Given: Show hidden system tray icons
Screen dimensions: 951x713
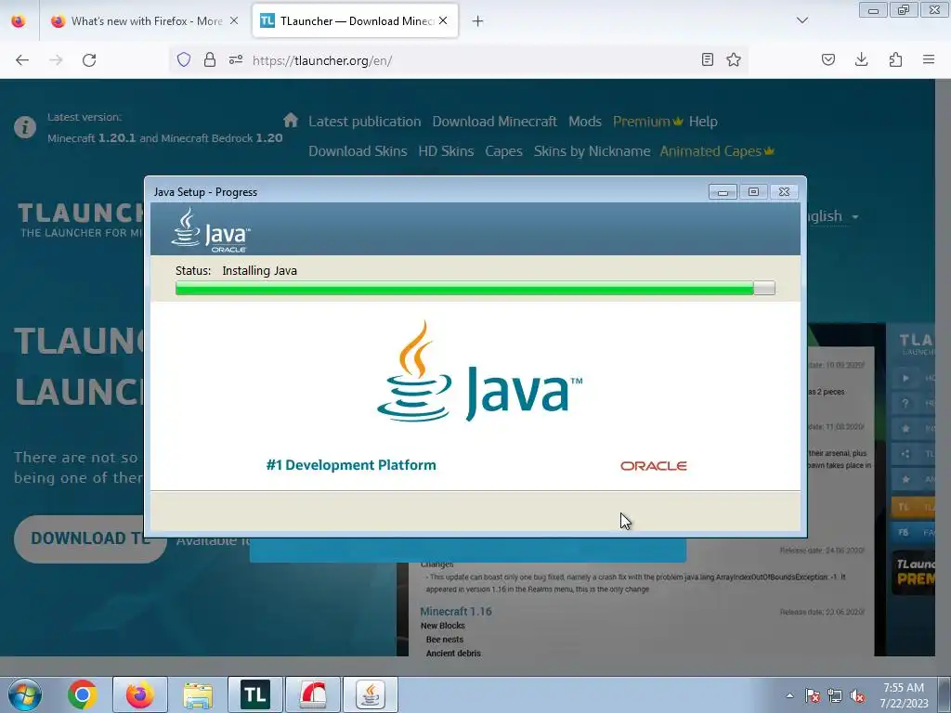Looking at the screenshot, I should (789, 695).
